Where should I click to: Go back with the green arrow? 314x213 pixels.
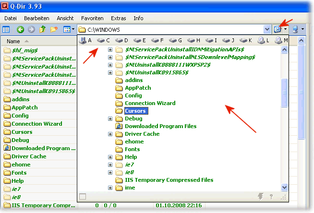(x=20, y=30)
